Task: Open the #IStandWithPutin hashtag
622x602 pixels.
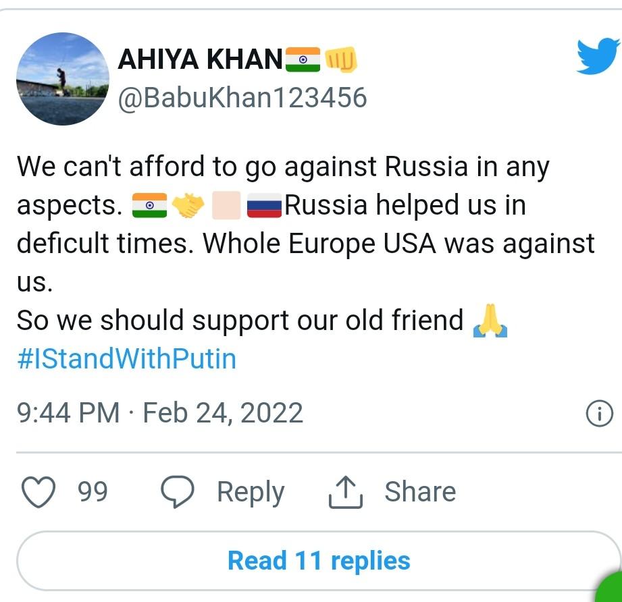Action: [126, 358]
